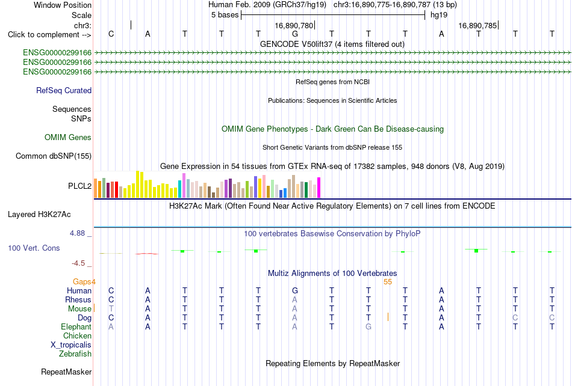
Task: Open the RefSeq Curated track label
Action: [x=64, y=90]
